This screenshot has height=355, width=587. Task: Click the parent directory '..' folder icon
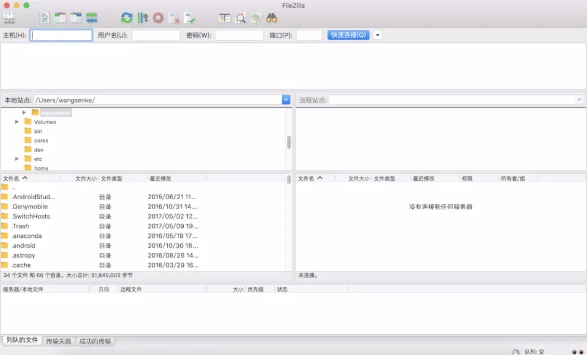click(5, 187)
